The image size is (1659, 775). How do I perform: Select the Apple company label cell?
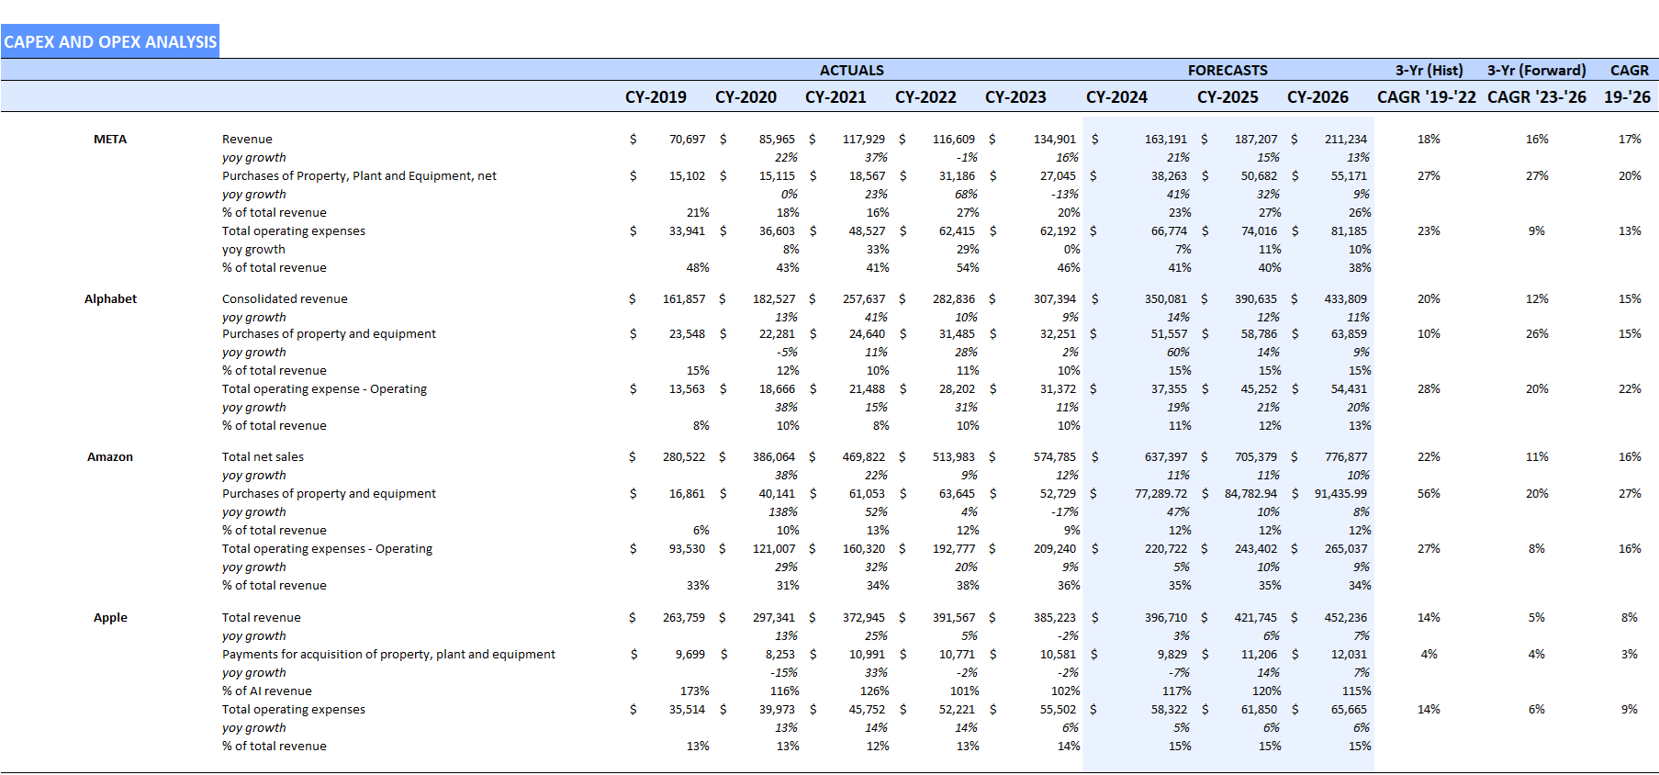click(110, 618)
